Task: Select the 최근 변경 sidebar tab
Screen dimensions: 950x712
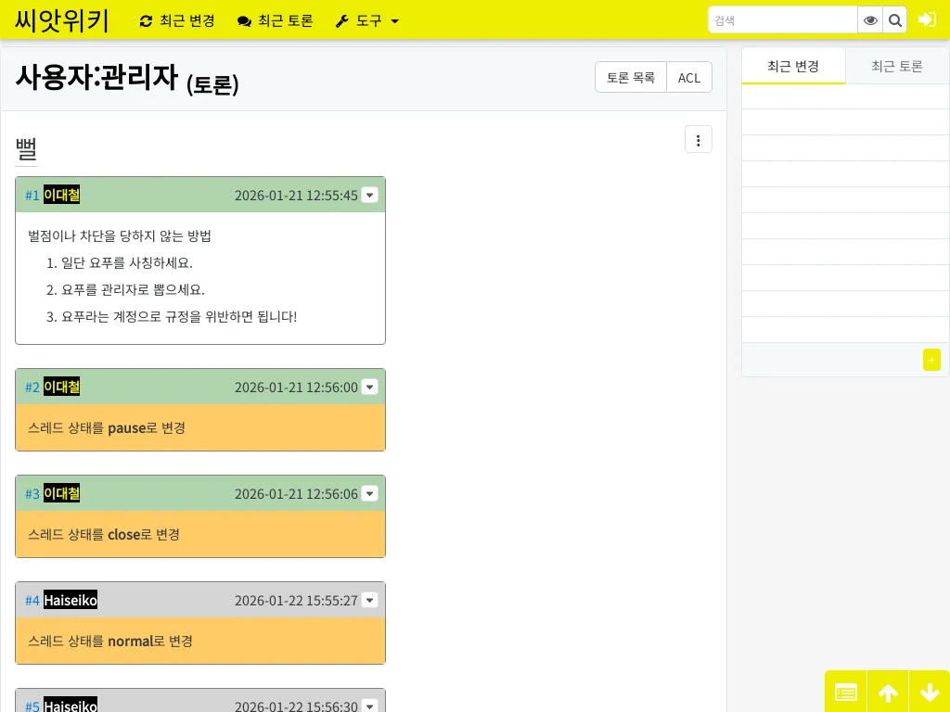Action: pyautogui.click(x=793, y=66)
